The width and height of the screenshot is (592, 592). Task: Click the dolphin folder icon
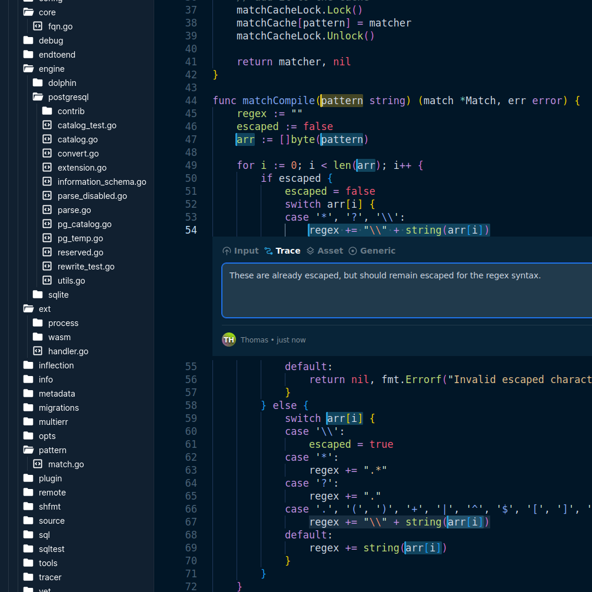[38, 83]
